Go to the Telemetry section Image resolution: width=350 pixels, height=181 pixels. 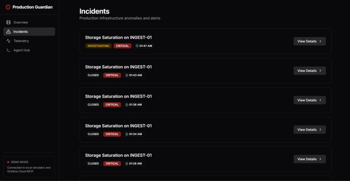point(29,41)
